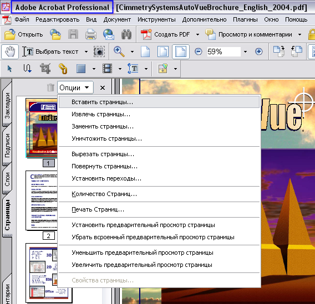The width and height of the screenshot is (315, 304).
Task: Choose Вставить страницы… menu item
Action: pyautogui.click(x=159, y=102)
